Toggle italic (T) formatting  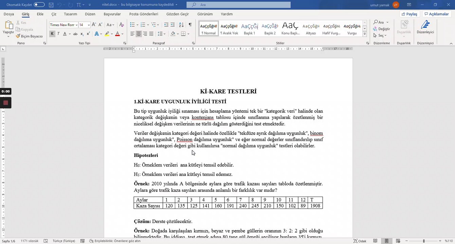58,34
